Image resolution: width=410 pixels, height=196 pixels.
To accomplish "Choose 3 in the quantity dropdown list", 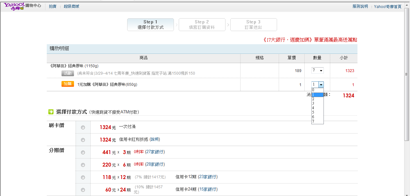I will (x=317, y=103).
